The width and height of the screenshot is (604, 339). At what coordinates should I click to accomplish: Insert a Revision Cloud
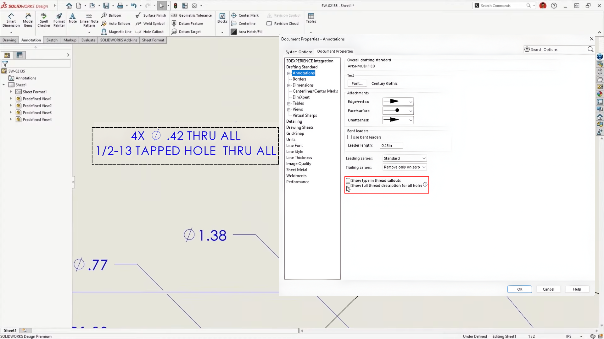(x=282, y=24)
